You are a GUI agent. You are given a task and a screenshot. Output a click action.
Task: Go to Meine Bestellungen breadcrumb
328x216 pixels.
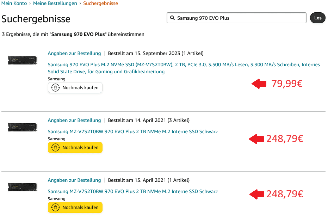click(55, 4)
